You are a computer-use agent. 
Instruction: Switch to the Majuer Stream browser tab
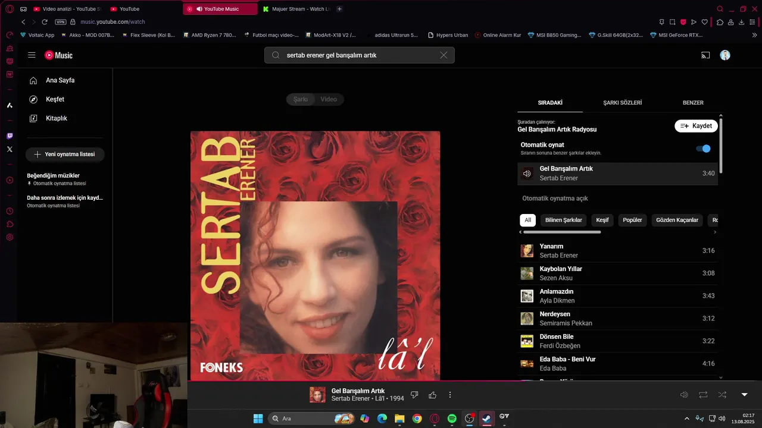pos(296,9)
